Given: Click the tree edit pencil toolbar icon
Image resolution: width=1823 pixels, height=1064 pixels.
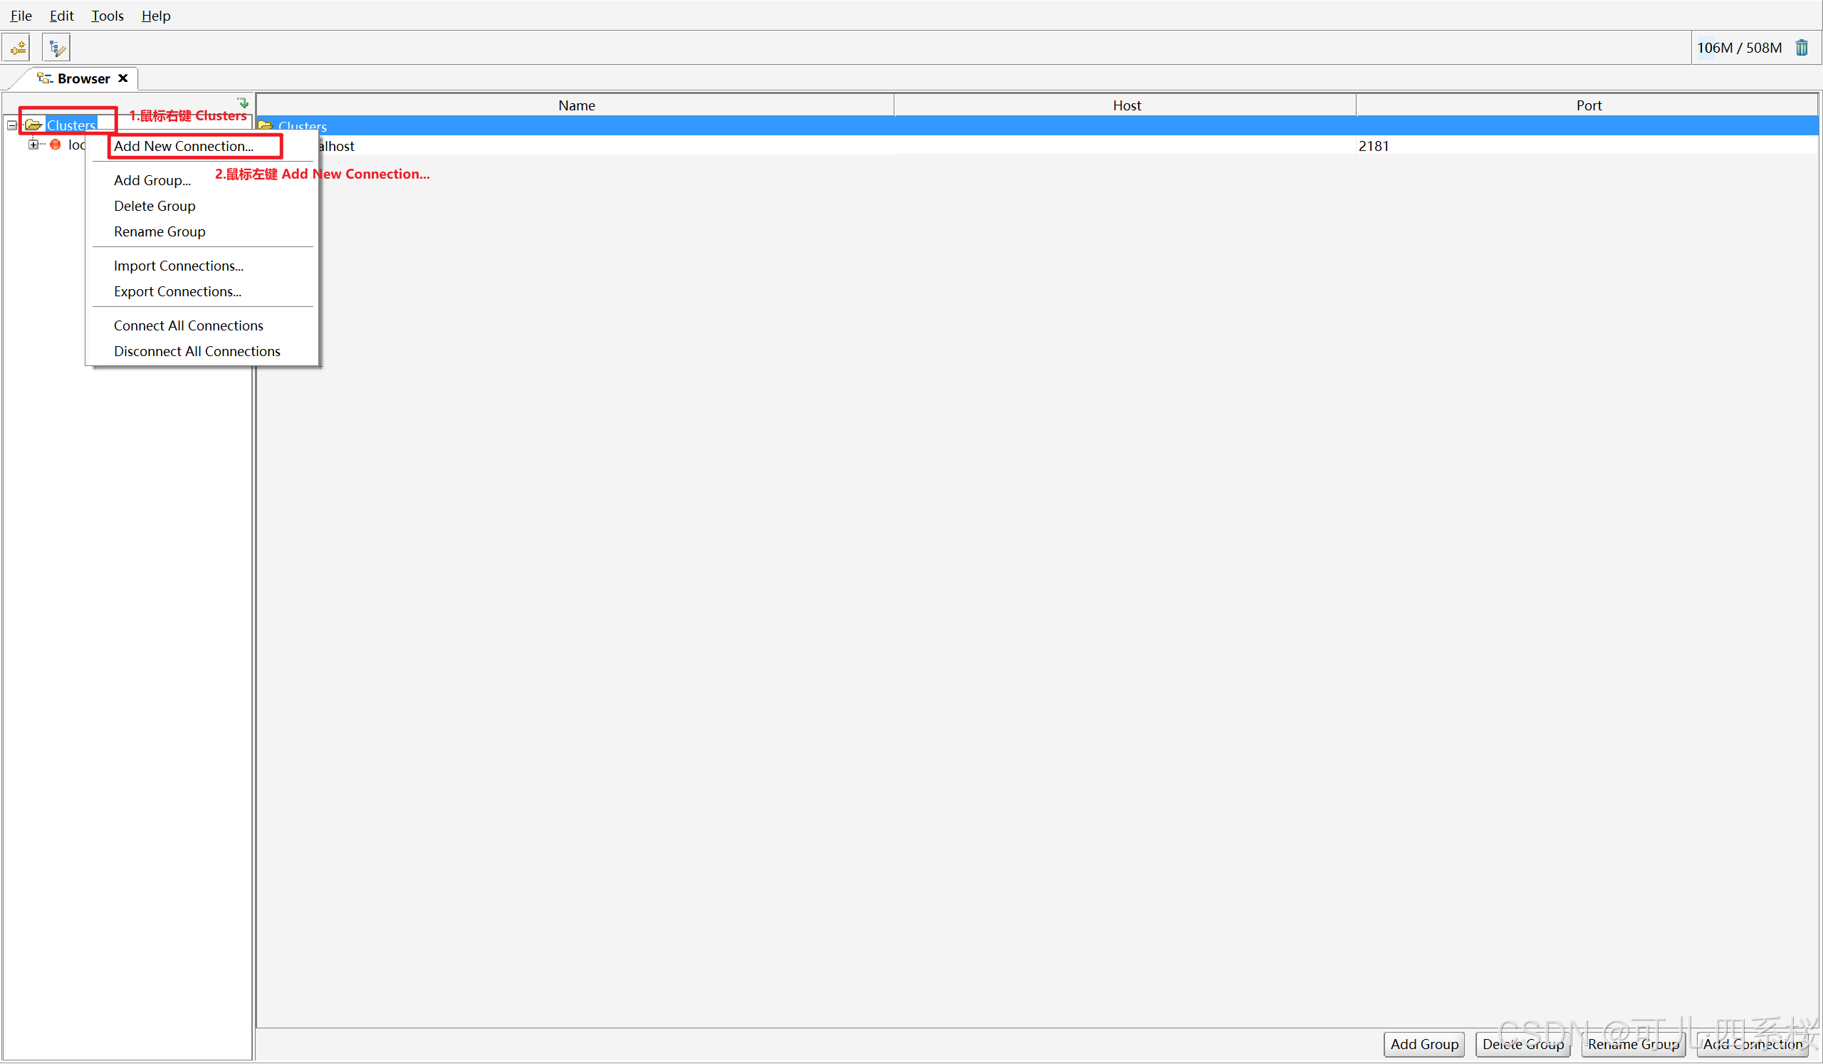Looking at the screenshot, I should pos(56,48).
